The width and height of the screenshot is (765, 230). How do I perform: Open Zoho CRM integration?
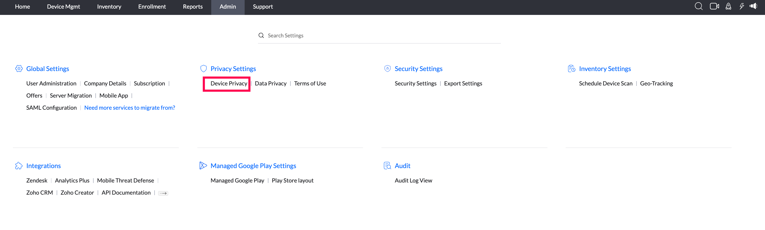point(39,193)
